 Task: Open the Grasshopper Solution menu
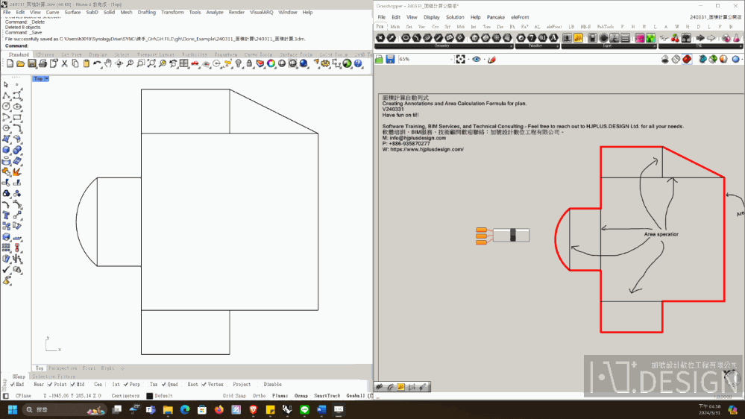pos(455,17)
